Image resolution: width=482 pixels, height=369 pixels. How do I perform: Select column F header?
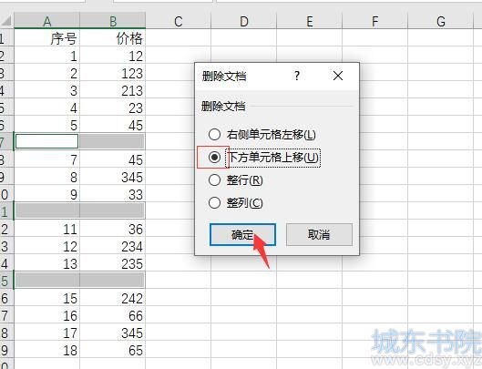(x=374, y=21)
